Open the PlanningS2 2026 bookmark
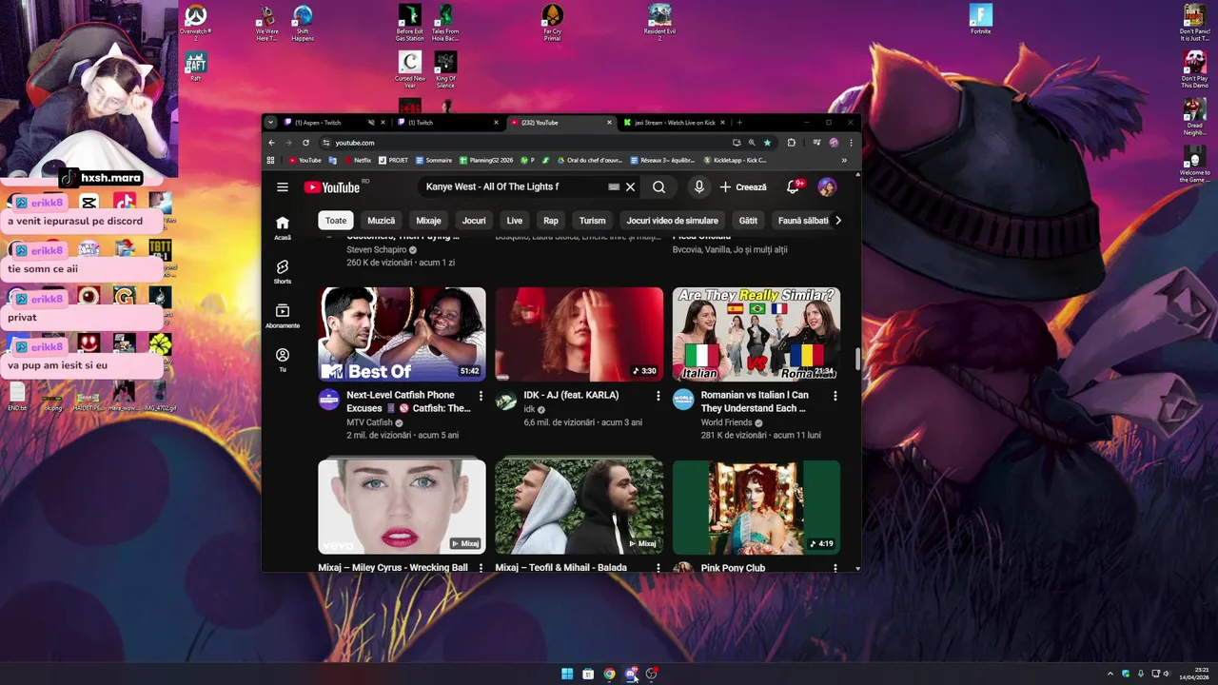The width and height of the screenshot is (1218, 685). 486,160
